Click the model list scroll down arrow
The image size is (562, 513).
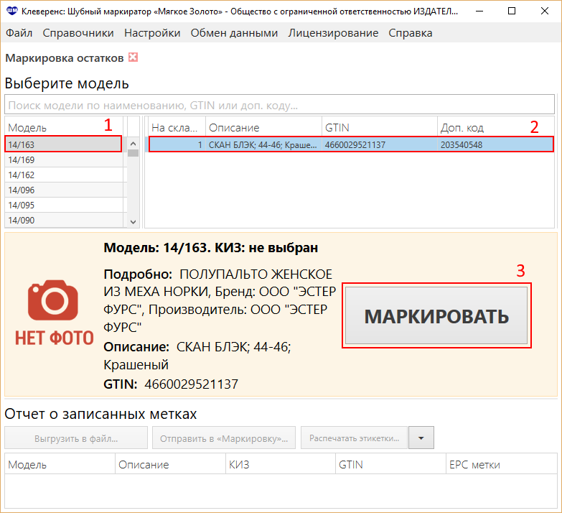(133, 222)
